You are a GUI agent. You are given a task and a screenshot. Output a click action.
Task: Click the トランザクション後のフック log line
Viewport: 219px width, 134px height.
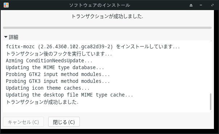point(59,54)
